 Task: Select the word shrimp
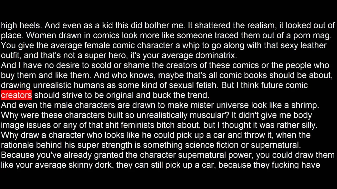click(x=305, y=106)
